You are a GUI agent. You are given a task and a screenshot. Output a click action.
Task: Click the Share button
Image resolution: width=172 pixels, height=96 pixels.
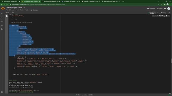pos(160,9)
